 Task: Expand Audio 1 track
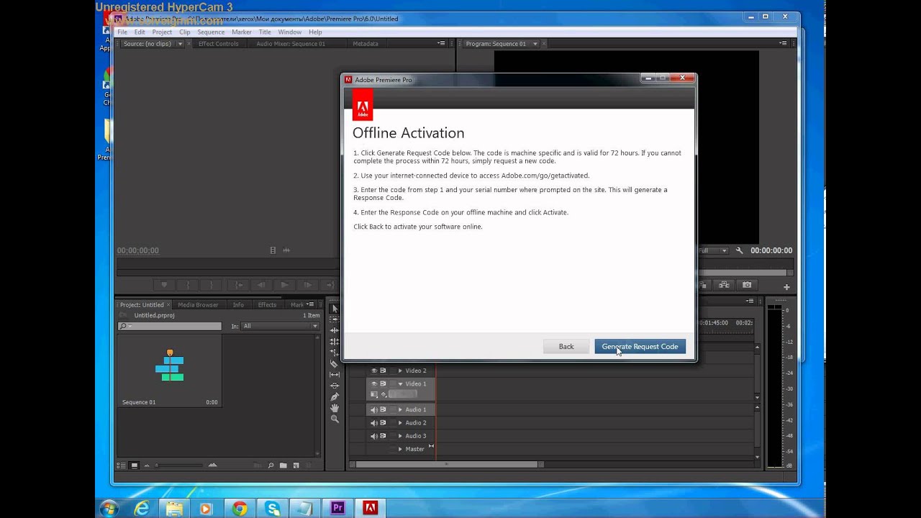pyautogui.click(x=400, y=409)
